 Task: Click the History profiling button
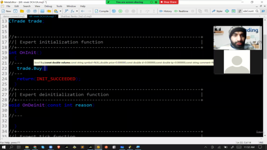(x=166, y=11)
